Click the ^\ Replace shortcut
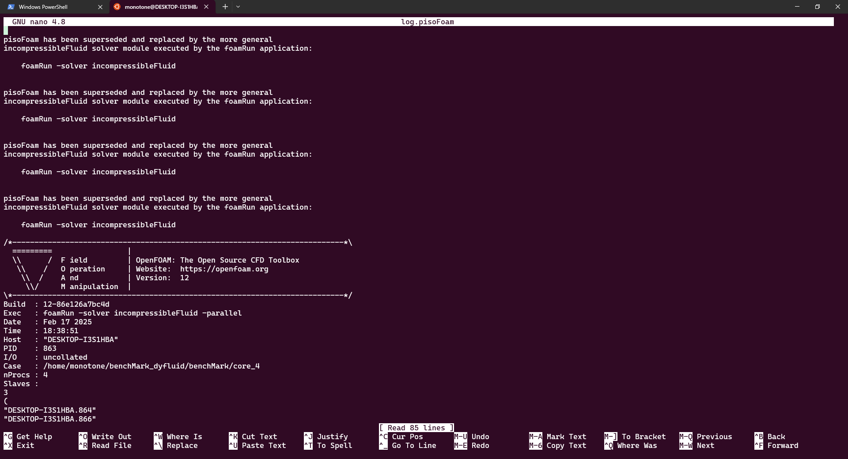The height and width of the screenshot is (459, 848). click(176, 445)
